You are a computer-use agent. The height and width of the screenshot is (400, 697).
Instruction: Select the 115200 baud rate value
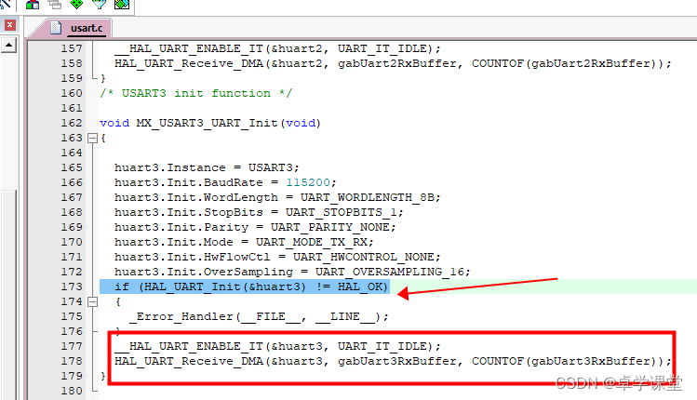pyautogui.click(x=308, y=182)
